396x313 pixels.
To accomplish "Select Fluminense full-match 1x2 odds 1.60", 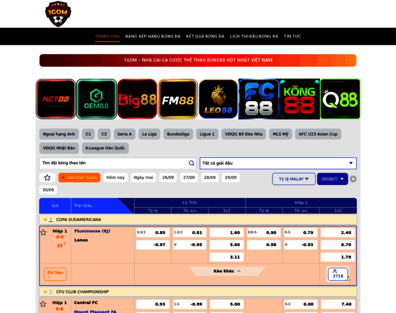I will tap(227, 233).
